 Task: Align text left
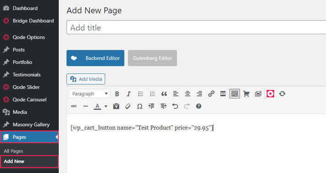(176, 94)
